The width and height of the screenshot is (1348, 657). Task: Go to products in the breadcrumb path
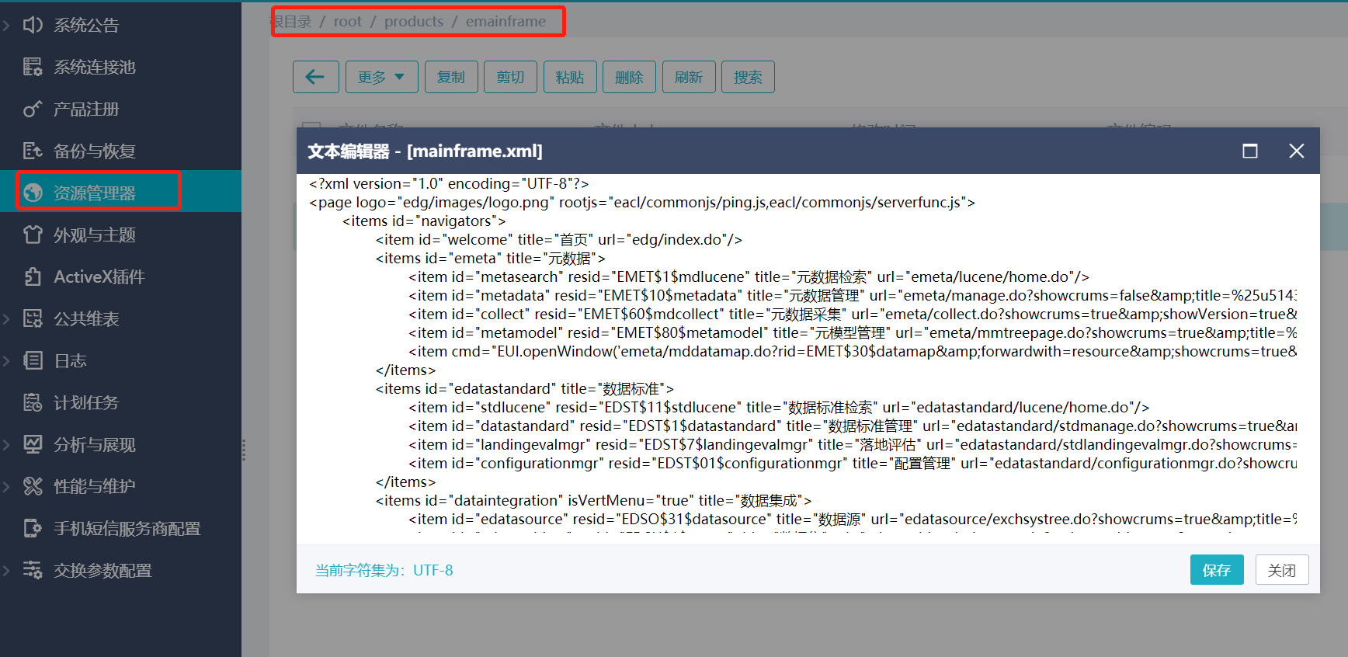(414, 22)
